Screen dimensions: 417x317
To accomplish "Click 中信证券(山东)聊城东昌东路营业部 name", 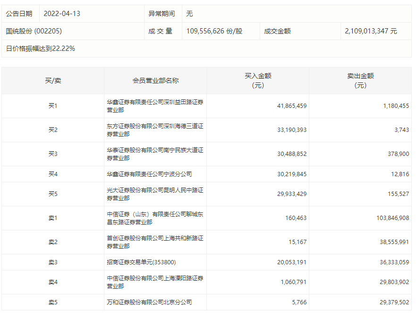I will 155,218.
